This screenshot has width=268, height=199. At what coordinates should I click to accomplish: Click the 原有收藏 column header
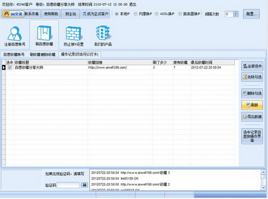pos(182,63)
